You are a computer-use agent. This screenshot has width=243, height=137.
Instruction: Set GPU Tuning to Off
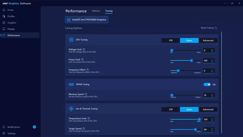(171, 41)
